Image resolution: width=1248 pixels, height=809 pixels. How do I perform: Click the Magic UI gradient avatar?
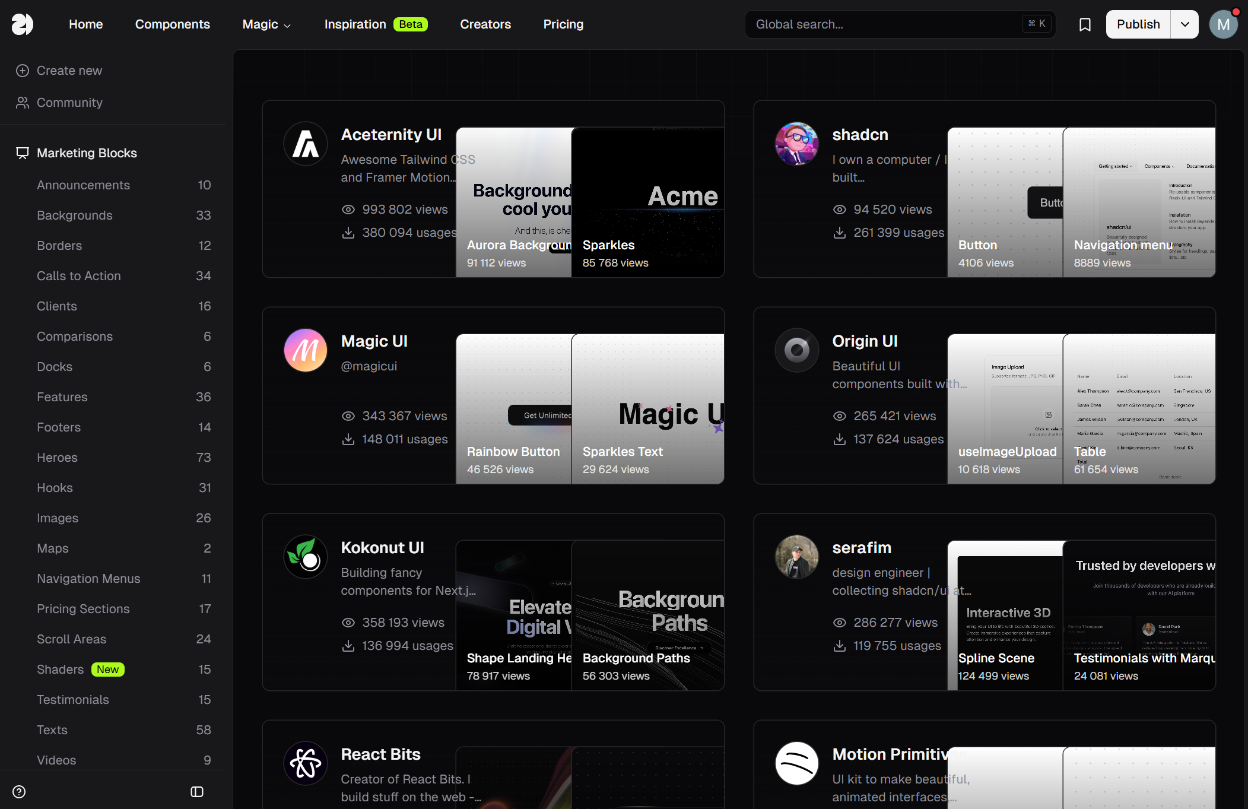point(306,350)
